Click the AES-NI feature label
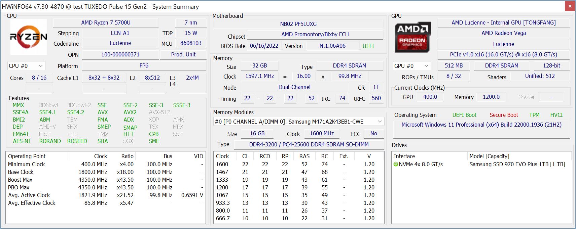This screenshot has height=229, width=576. (x=22, y=141)
